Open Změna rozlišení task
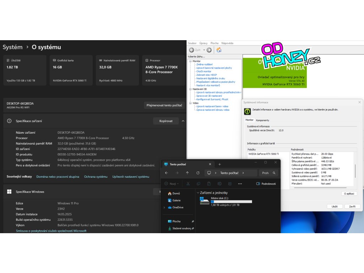Screen dimensions: 364x273 coord(204,65)
